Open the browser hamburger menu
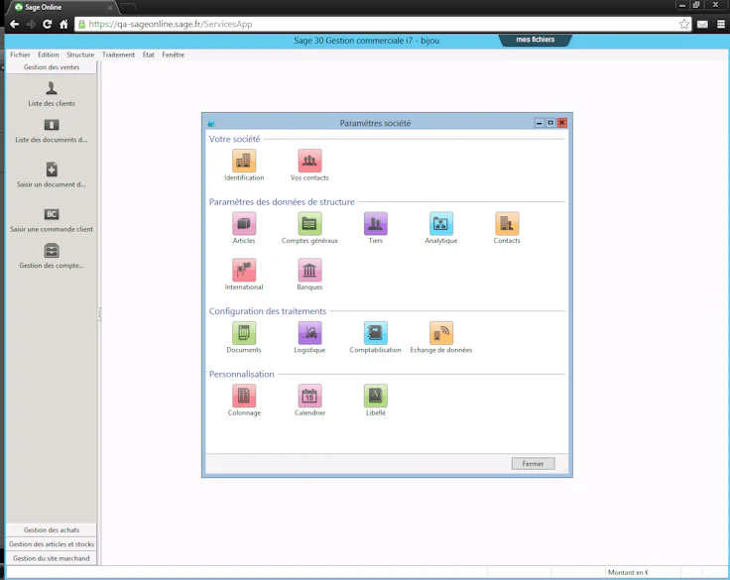This screenshot has height=580, width=730. pos(721,24)
